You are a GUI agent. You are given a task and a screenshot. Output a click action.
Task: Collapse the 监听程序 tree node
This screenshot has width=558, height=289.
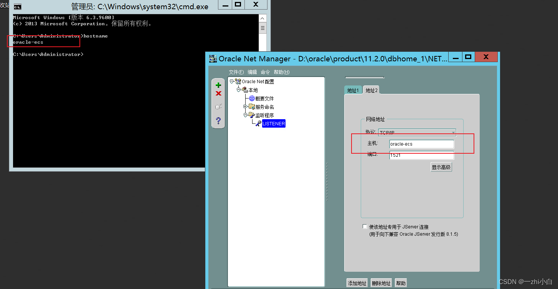click(245, 115)
